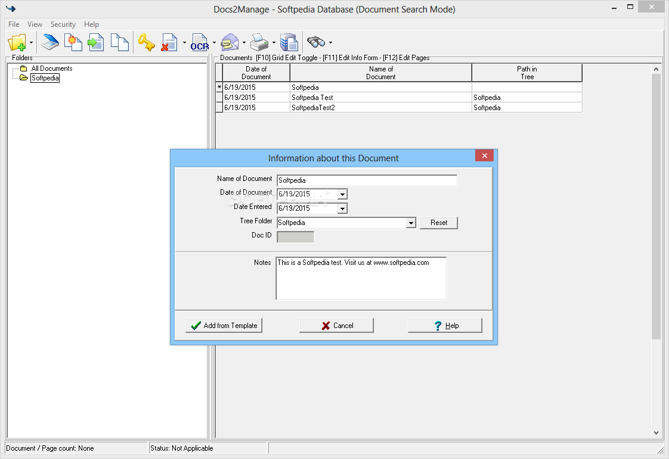Click inside the Notes text area
Screen dimensions: 669x459
pos(361,278)
